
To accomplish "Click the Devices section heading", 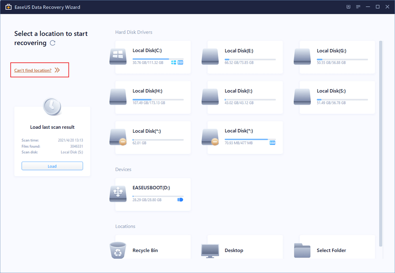I will (123, 169).
